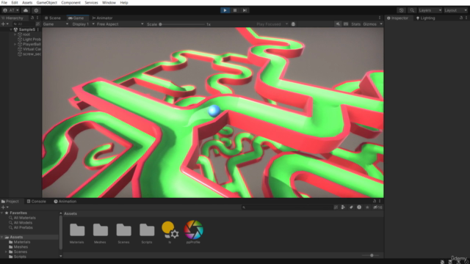The image size is (470, 264).
Task: Switch to the Console tab
Action: pyautogui.click(x=37, y=202)
